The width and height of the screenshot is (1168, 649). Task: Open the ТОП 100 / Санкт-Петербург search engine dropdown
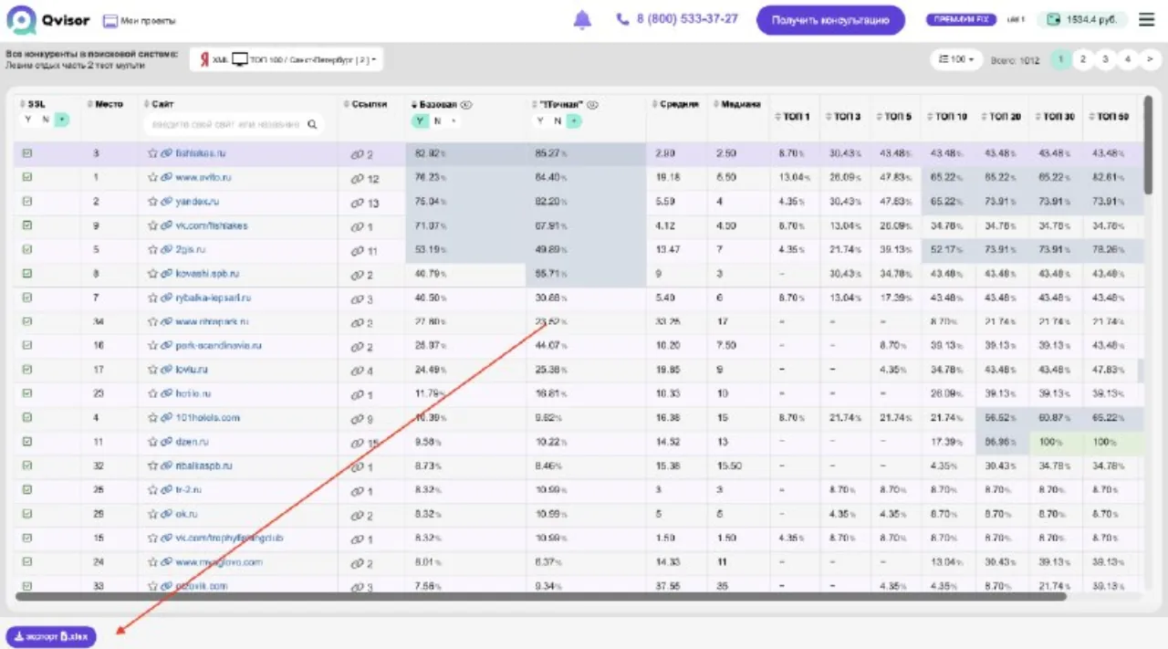(286, 59)
